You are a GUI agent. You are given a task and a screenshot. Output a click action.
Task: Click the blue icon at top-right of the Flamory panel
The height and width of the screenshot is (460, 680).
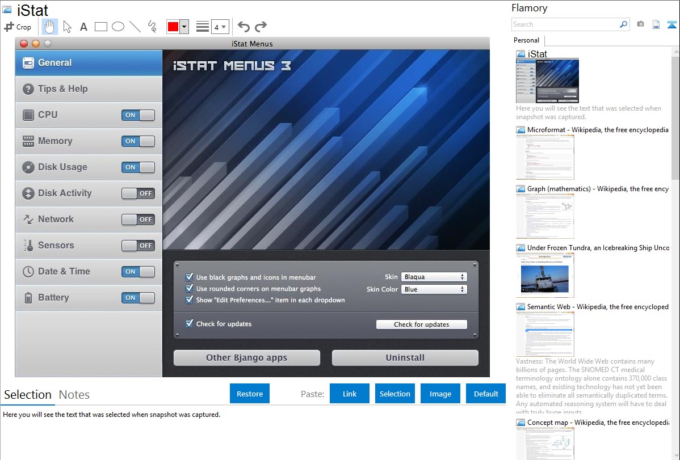(x=671, y=24)
